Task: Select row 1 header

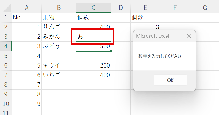Action: (6, 18)
